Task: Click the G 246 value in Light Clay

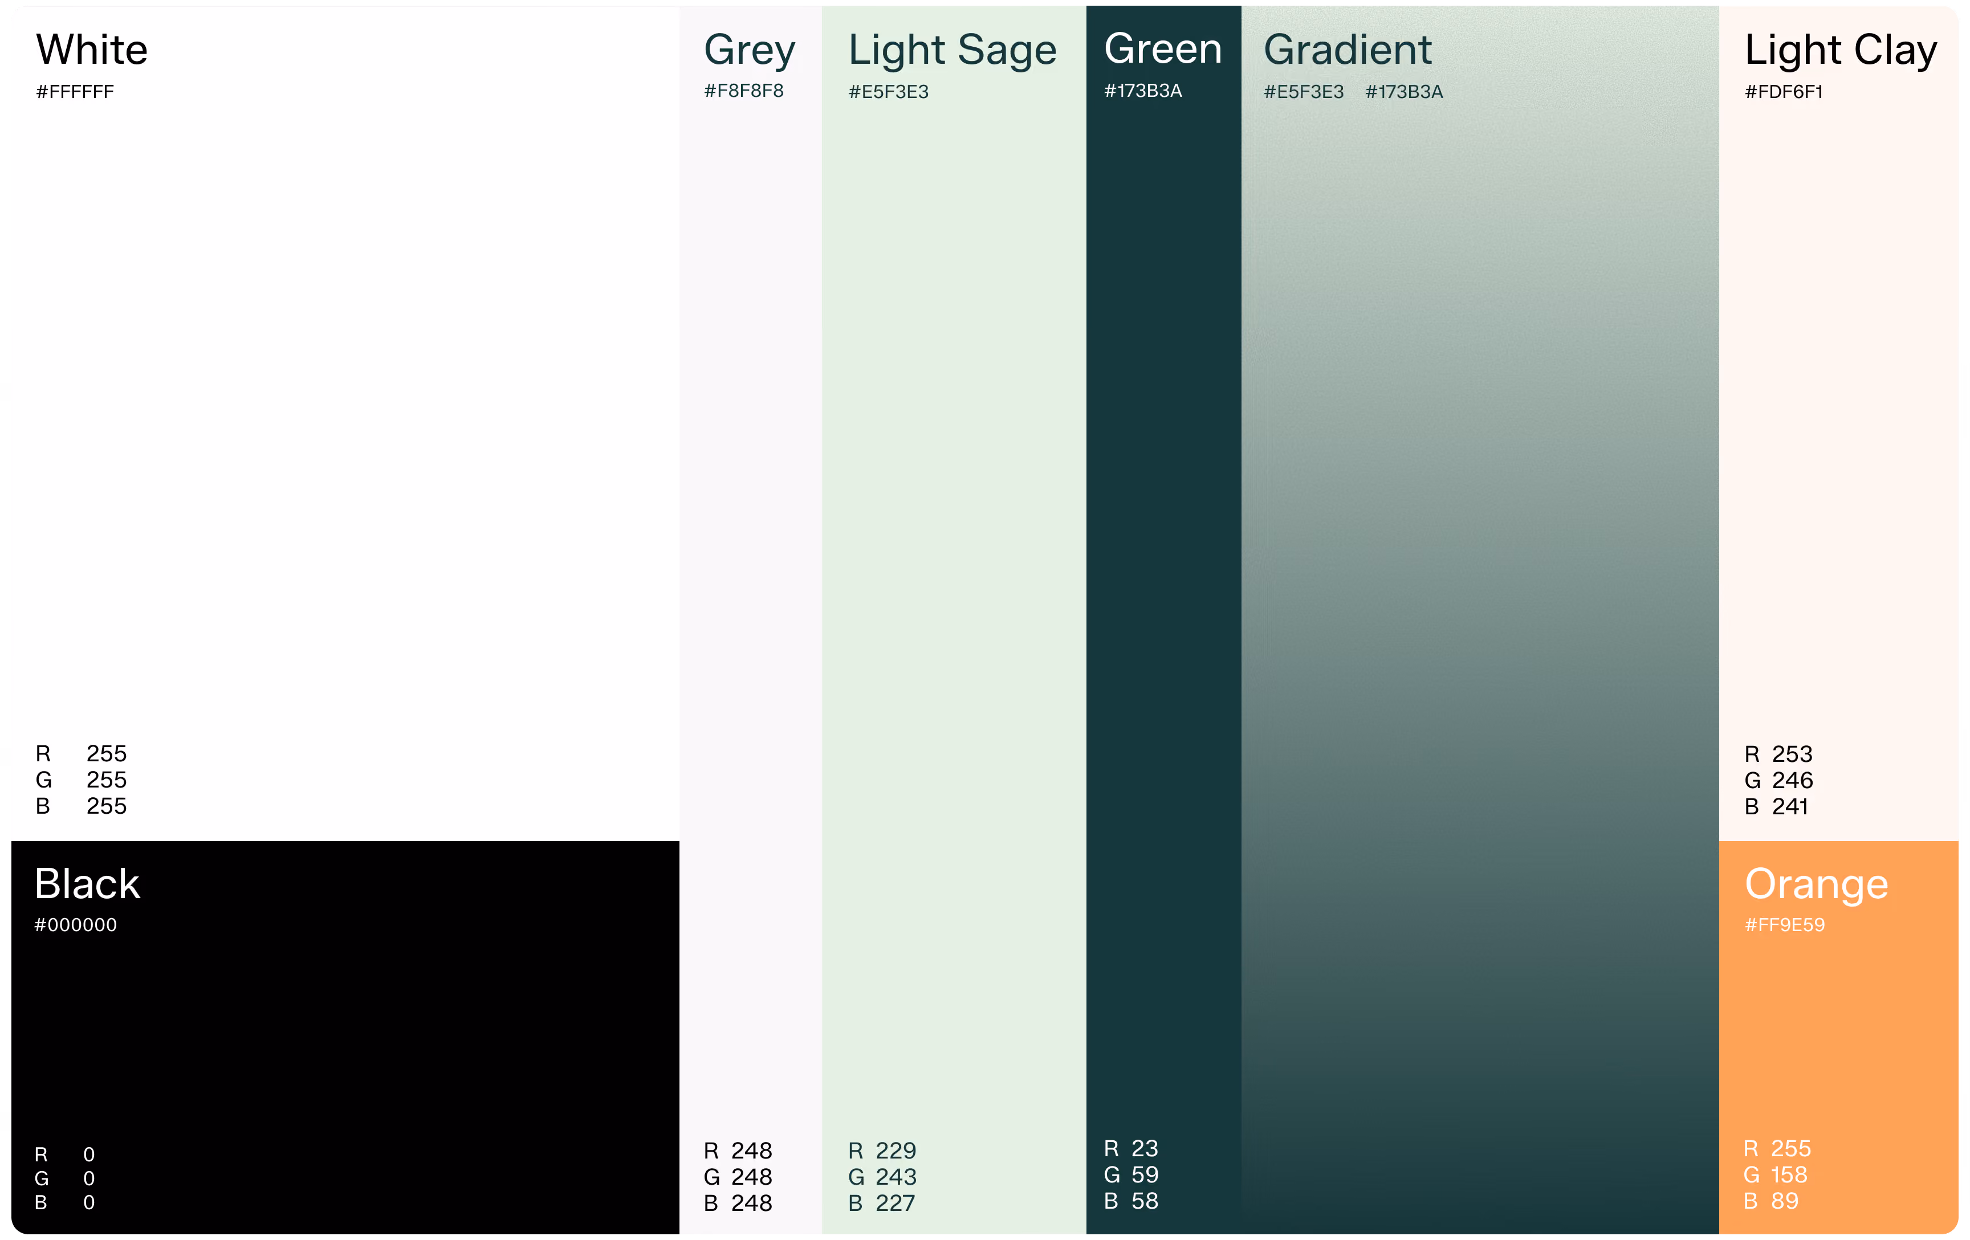Action: point(1778,780)
